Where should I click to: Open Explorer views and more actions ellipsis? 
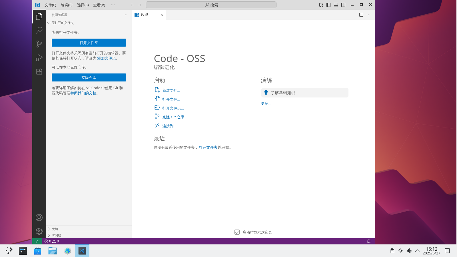point(125,15)
